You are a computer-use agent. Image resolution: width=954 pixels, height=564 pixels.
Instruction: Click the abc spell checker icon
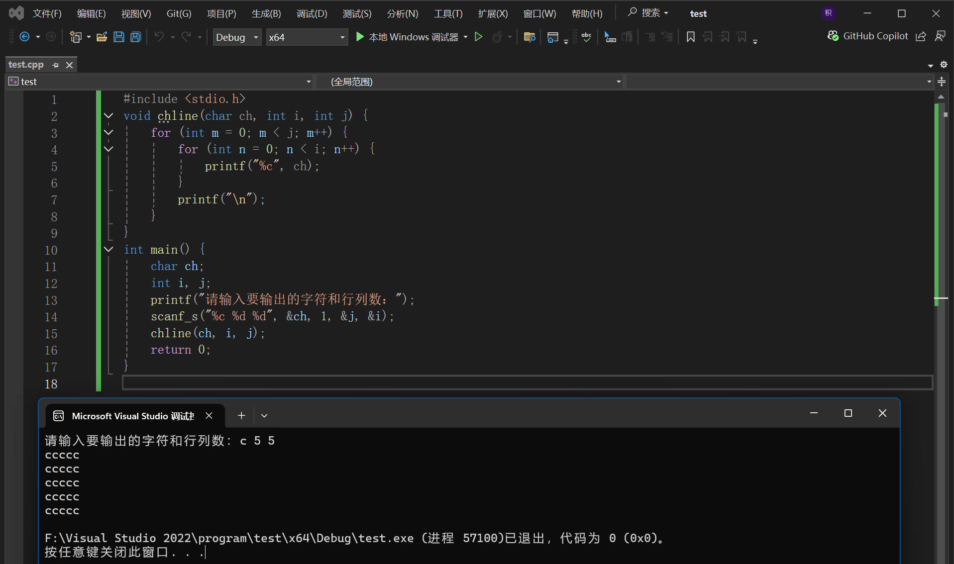coord(587,37)
